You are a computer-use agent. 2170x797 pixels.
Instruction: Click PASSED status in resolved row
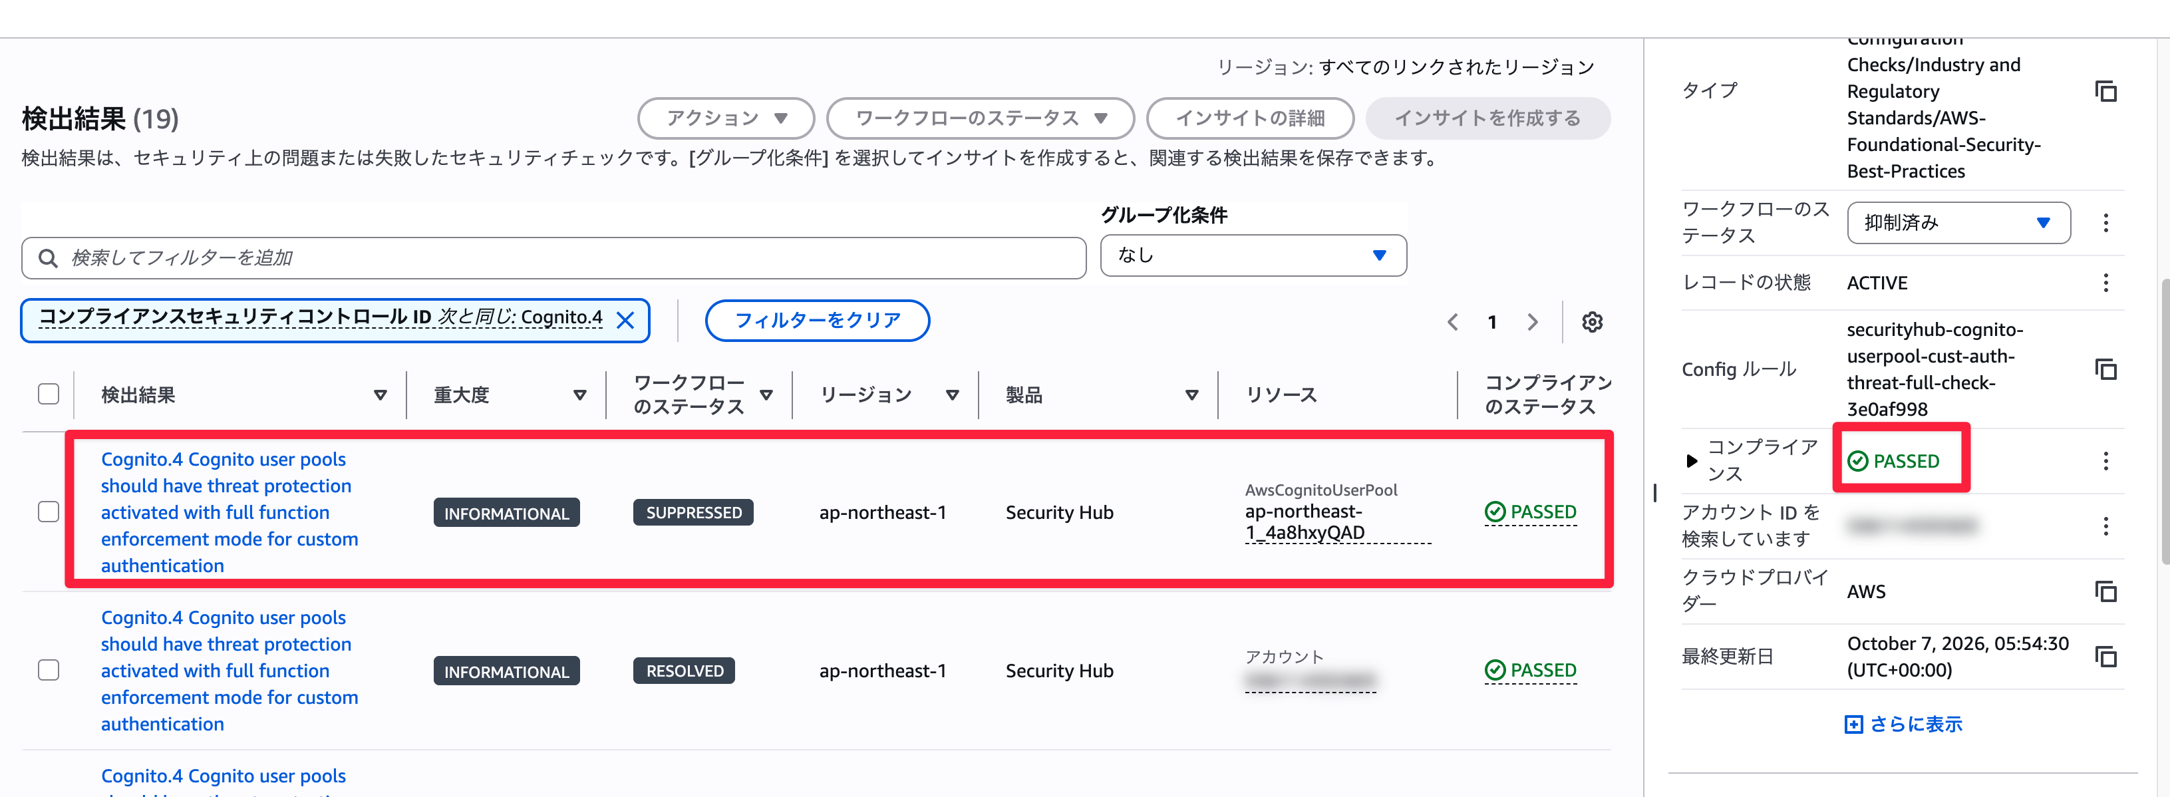click(x=1530, y=671)
